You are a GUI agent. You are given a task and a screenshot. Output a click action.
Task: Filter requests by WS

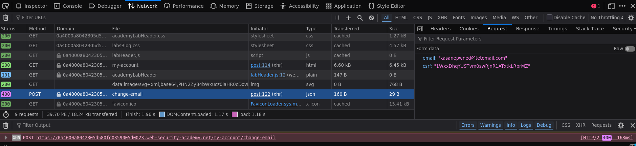pos(515,18)
